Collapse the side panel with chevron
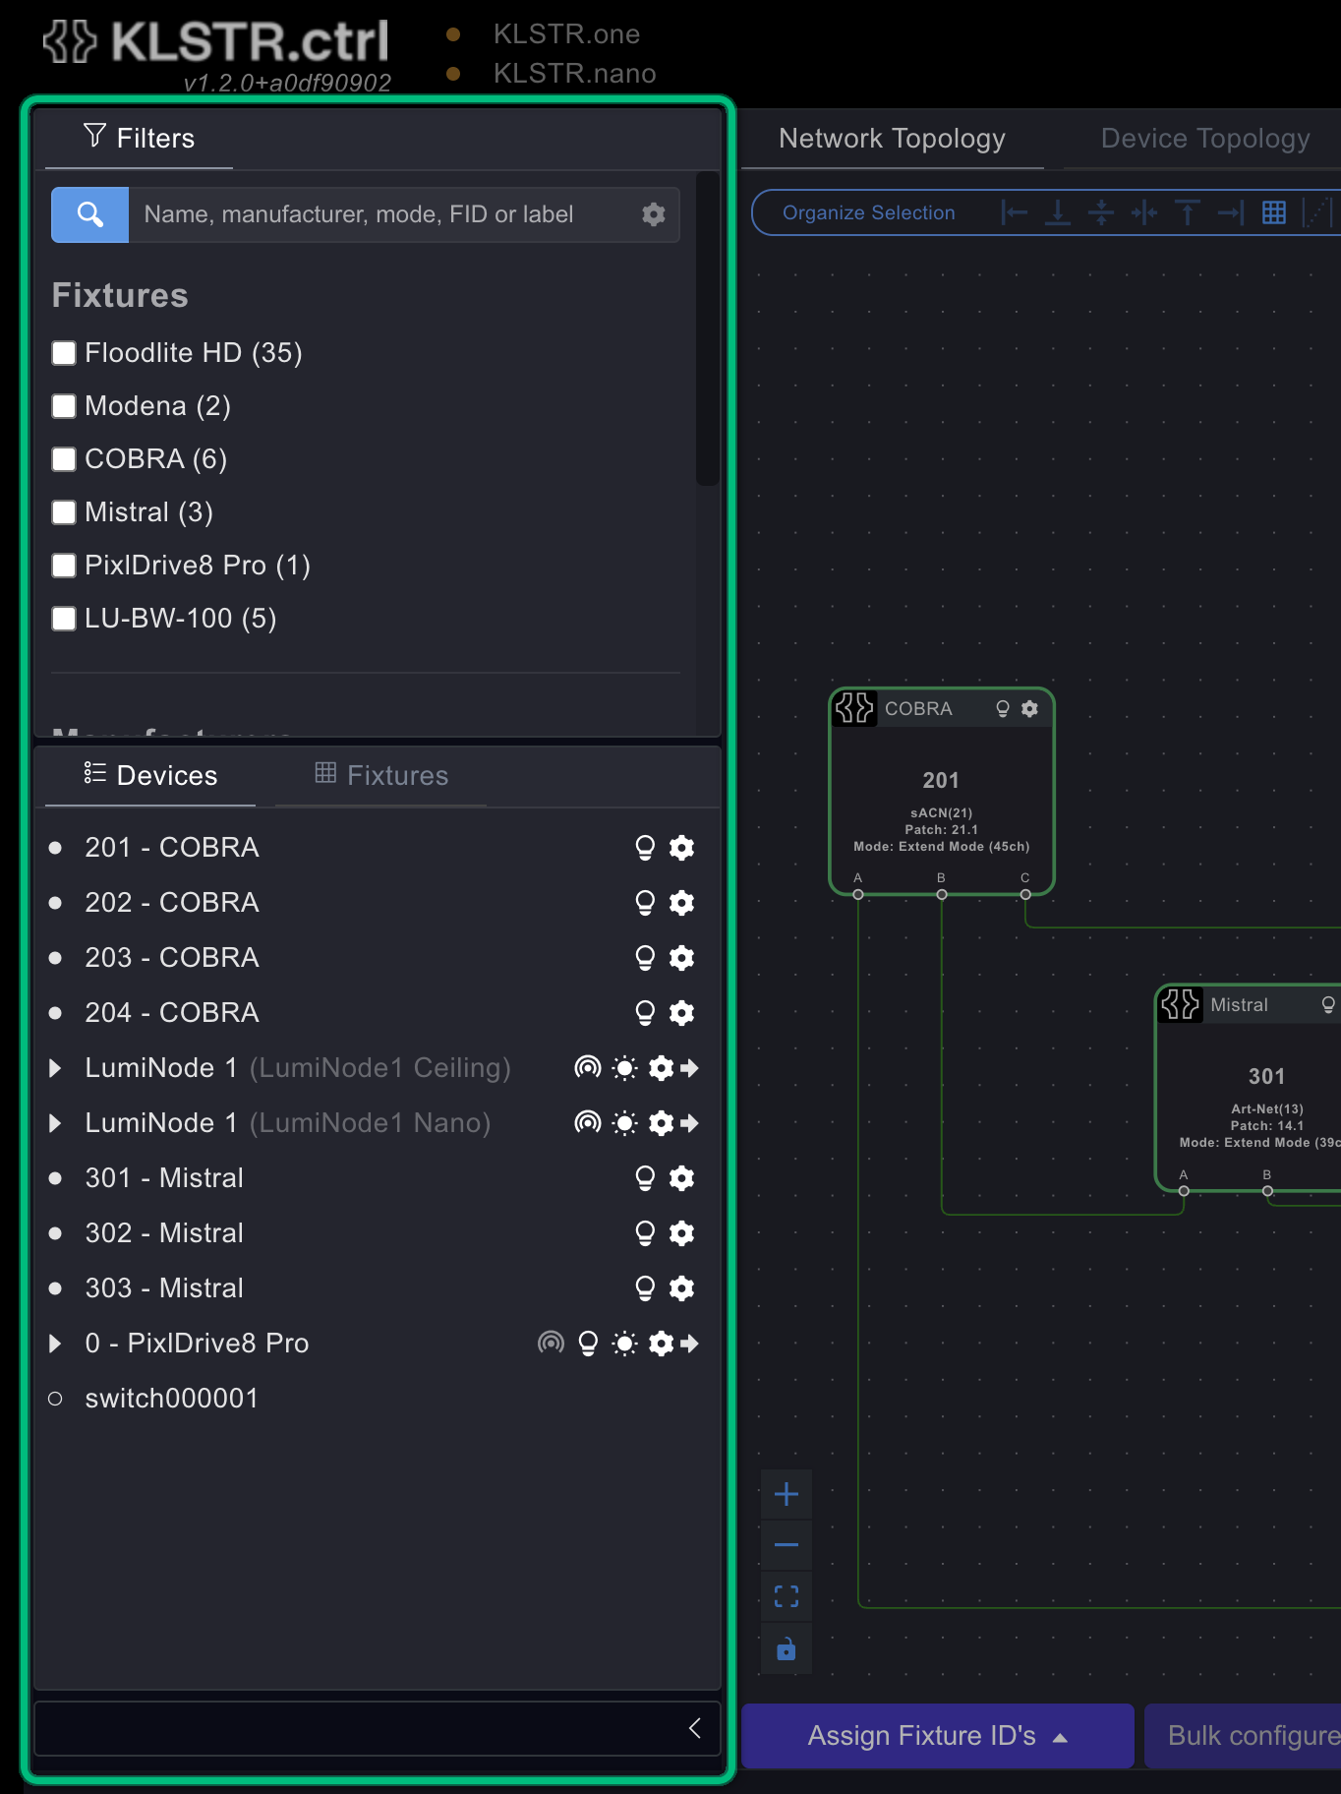 click(695, 1728)
